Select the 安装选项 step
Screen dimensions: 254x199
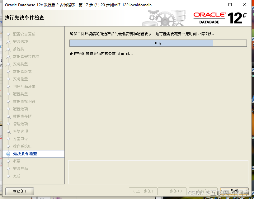click(x=21, y=42)
